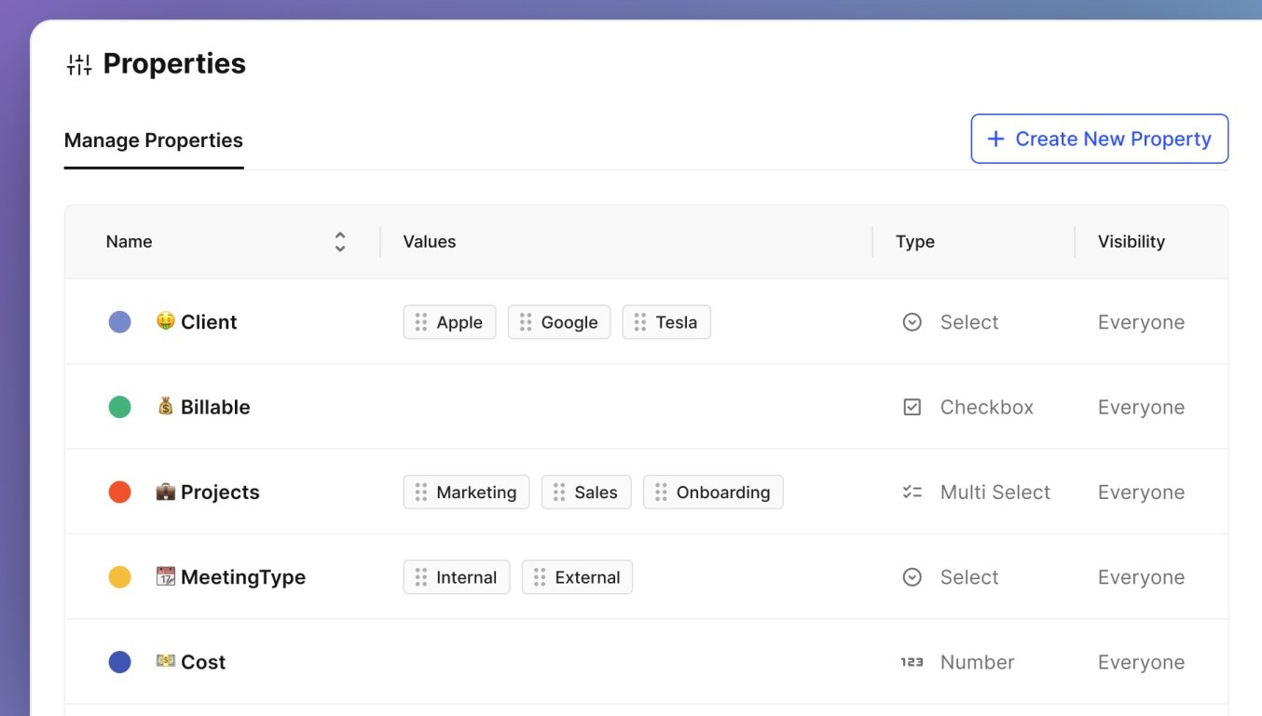Screen dimensions: 1262x716
Task: Click the blue color dot next to Client
Action: point(119,321)
